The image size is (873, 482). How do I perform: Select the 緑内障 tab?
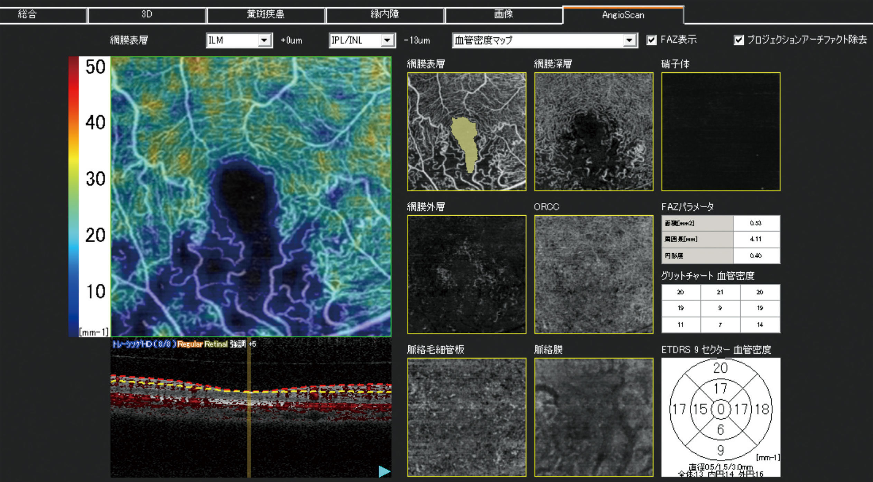click(x=384, y=15)
